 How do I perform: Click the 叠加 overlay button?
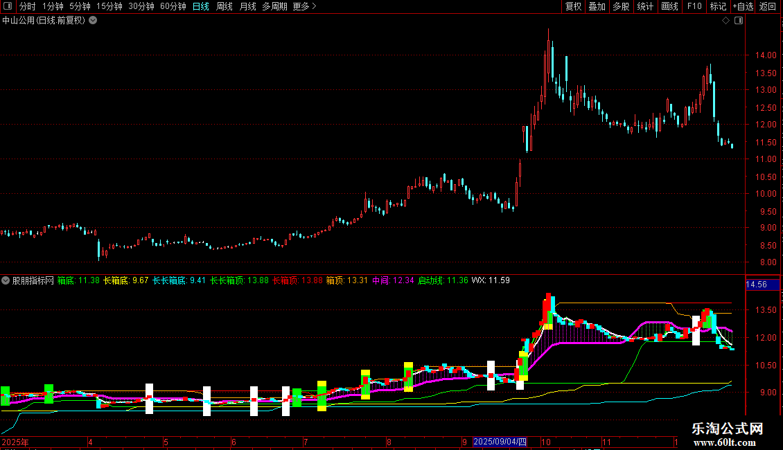pyautogui.click(x=597, y=6)
